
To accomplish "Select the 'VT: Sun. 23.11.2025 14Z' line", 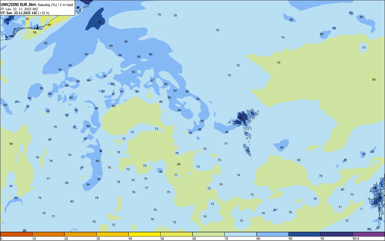I will tap(19, 13).
